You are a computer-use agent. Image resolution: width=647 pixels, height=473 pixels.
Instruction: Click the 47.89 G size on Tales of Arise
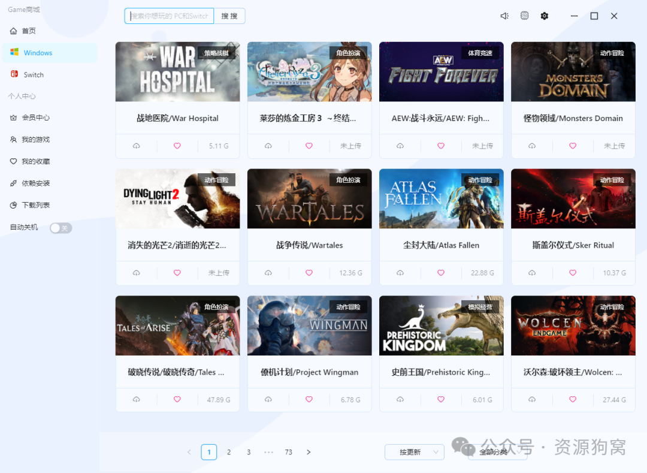click(x=219, y=399)
